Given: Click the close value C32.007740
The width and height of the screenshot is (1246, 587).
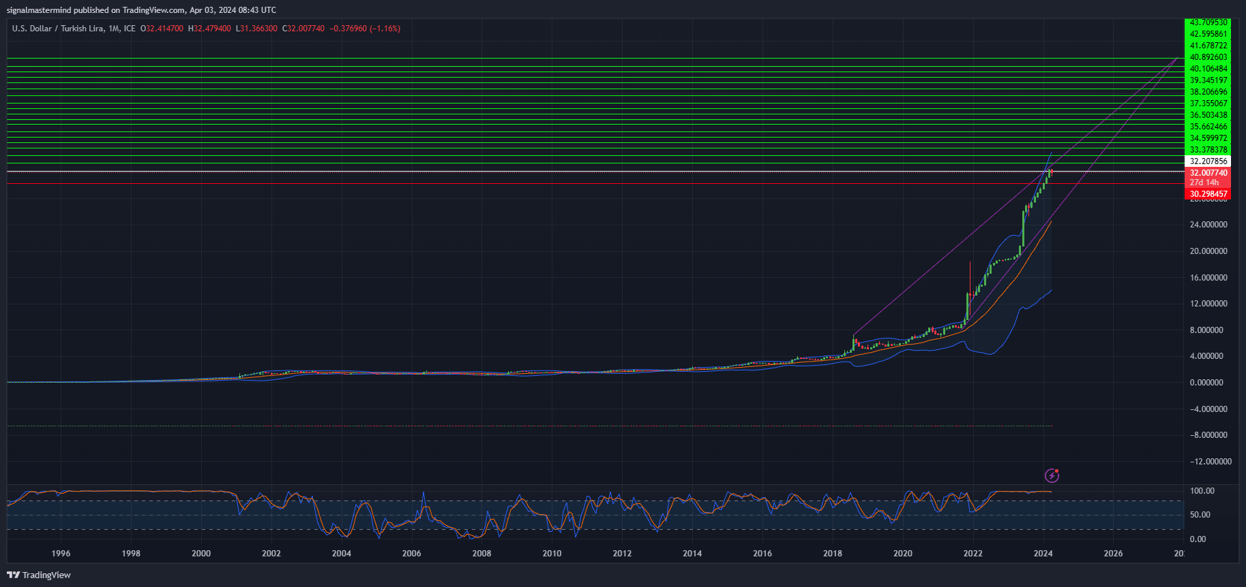Looking at the screenshot, I should (303, 29).
